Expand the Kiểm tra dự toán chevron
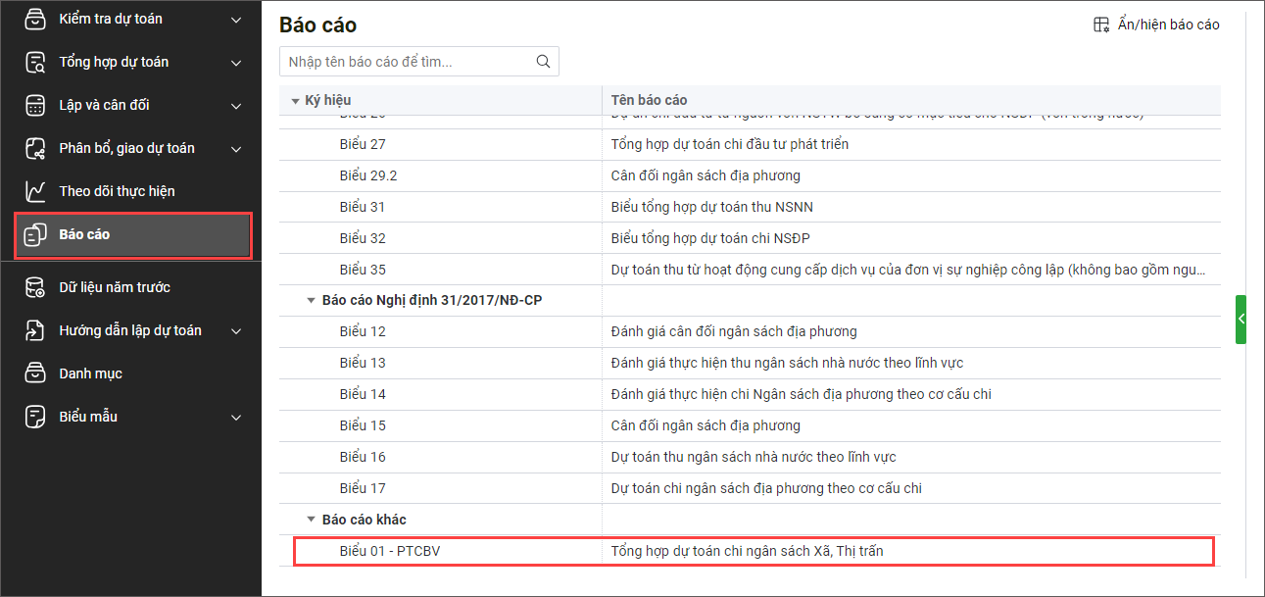1265x597 pixels. pyautogui.click(x=236, y=20)
